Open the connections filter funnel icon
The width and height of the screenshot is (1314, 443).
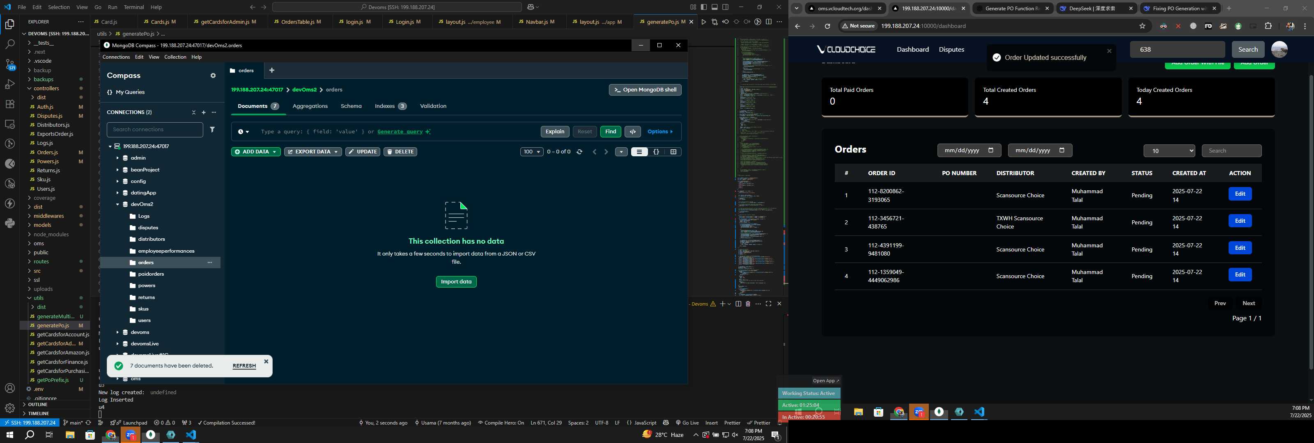coord(212,130)
